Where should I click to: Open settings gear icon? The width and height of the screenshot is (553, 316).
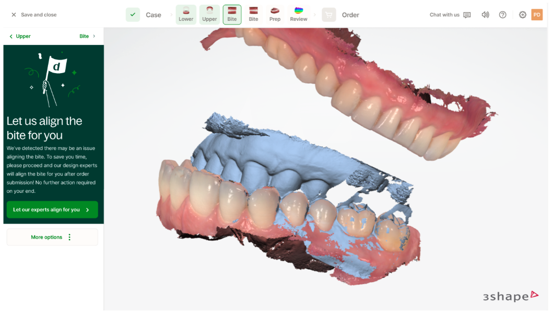pos(522,15)
